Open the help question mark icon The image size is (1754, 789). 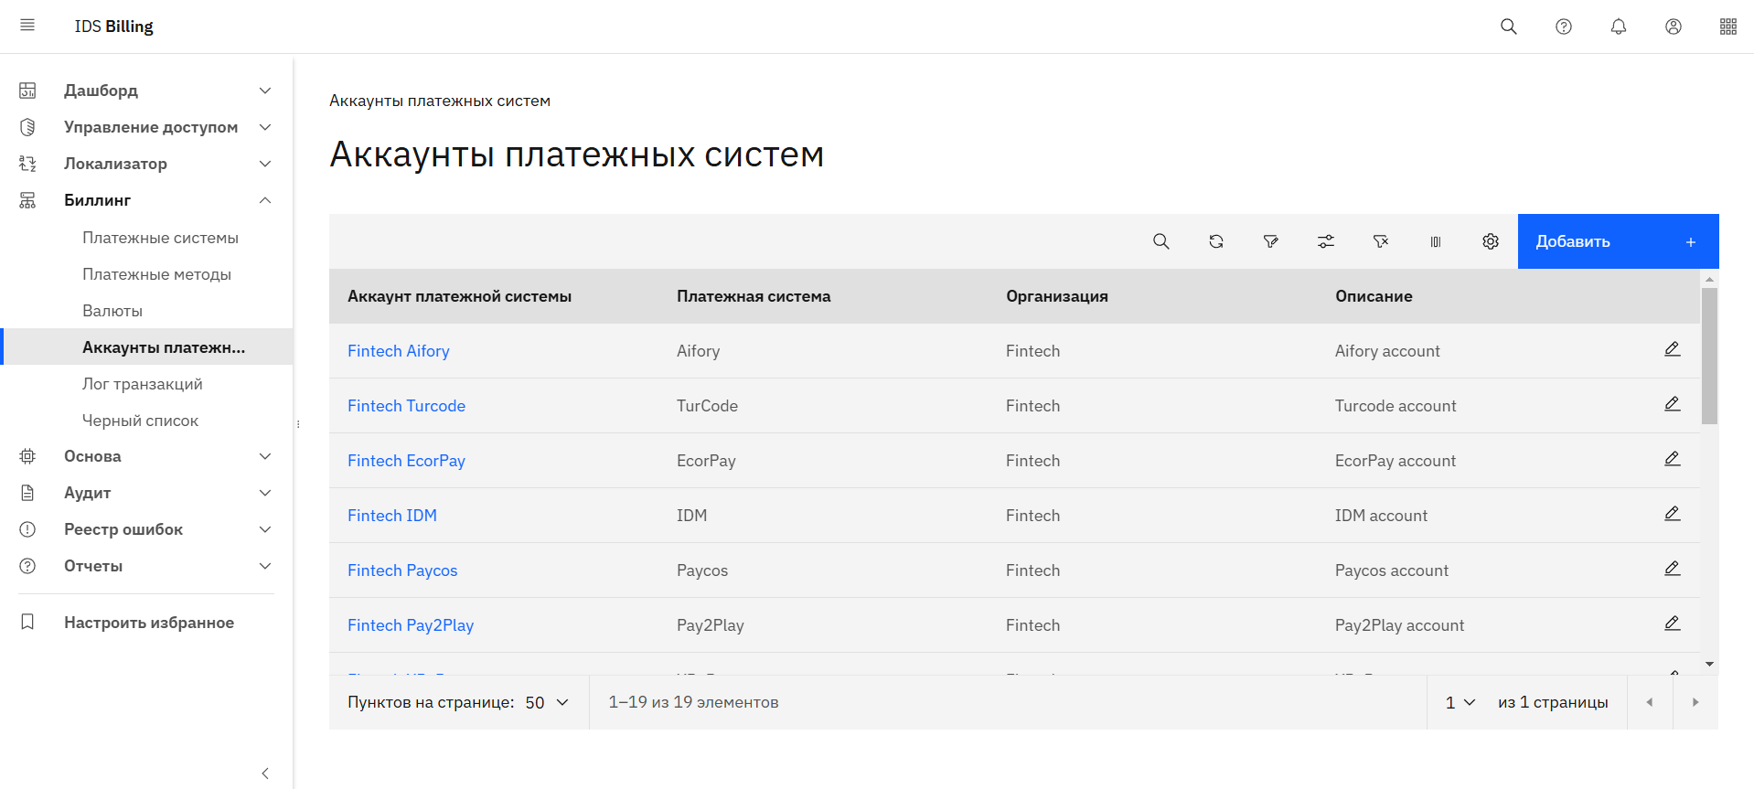(x=1563, y=27)
